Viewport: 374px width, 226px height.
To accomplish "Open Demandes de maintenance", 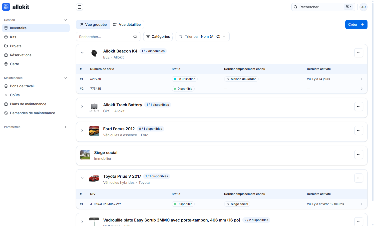I will 36,113.
